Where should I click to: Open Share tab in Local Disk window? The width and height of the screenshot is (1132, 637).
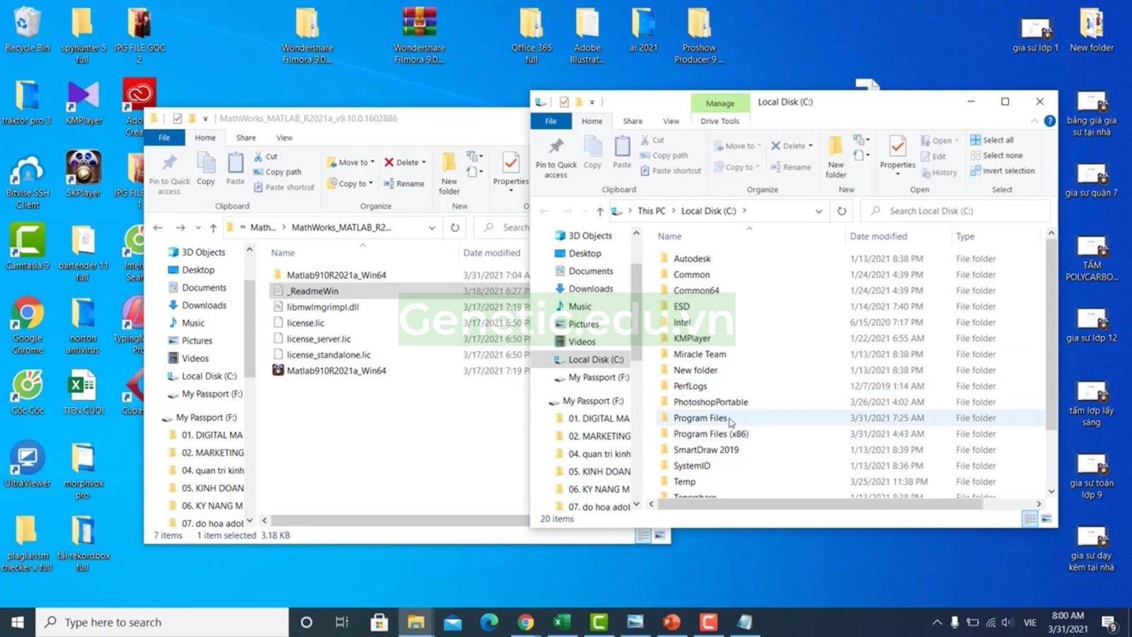633,121
